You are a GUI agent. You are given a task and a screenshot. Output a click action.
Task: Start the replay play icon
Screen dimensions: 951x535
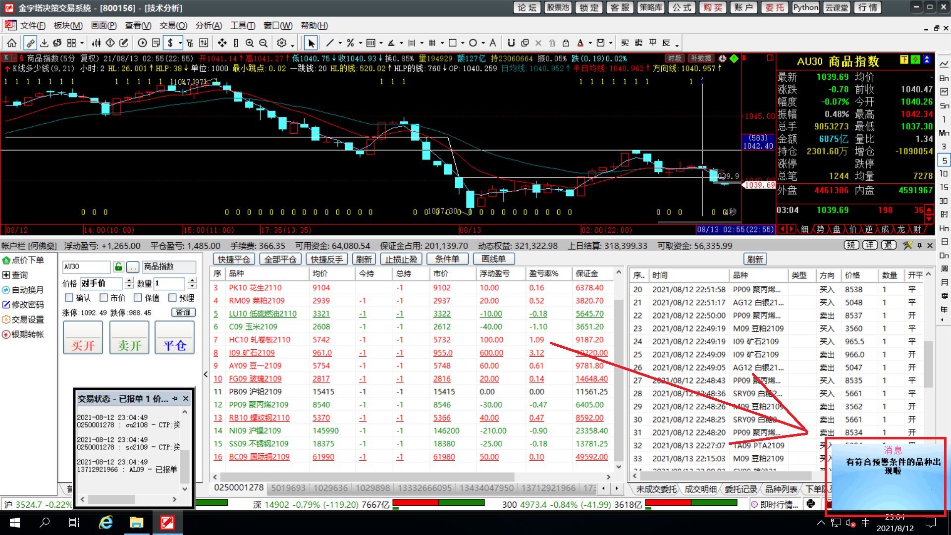142,43
